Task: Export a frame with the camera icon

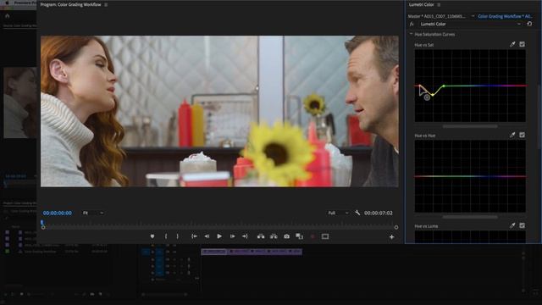Action: pos(286,236)
